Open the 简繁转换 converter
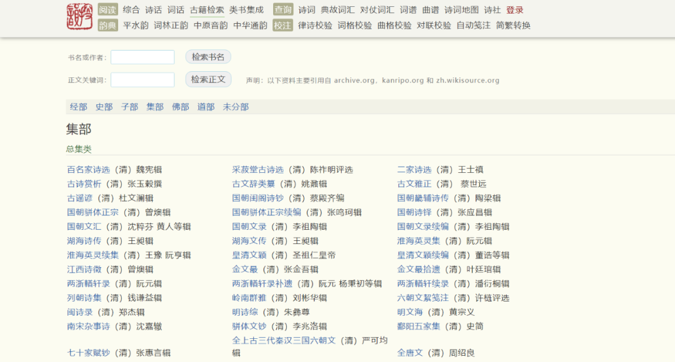 pyautogui.click(x=513, y=26)
